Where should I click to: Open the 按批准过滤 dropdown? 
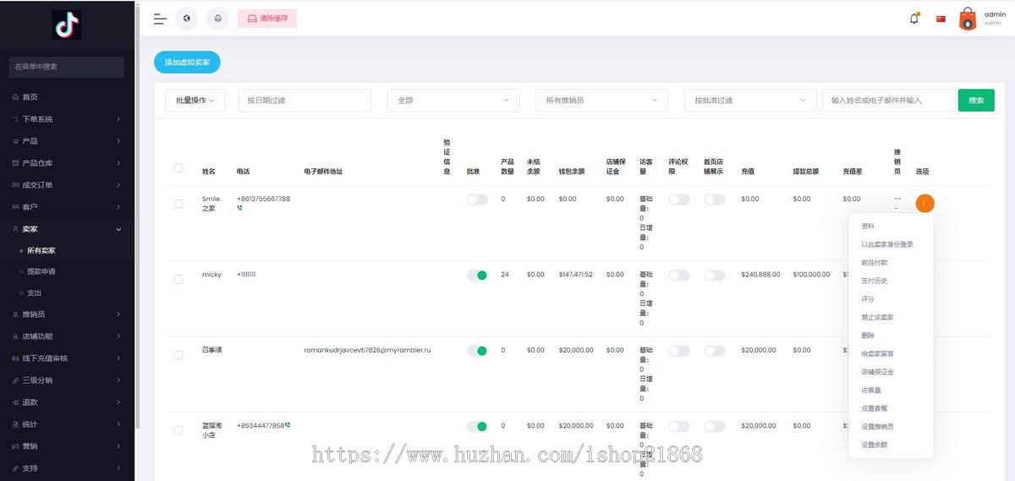[x=750, y=100]
